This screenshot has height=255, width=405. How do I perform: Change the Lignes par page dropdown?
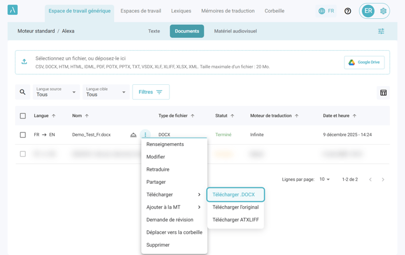pyautogui.click(x=324, y=180)
